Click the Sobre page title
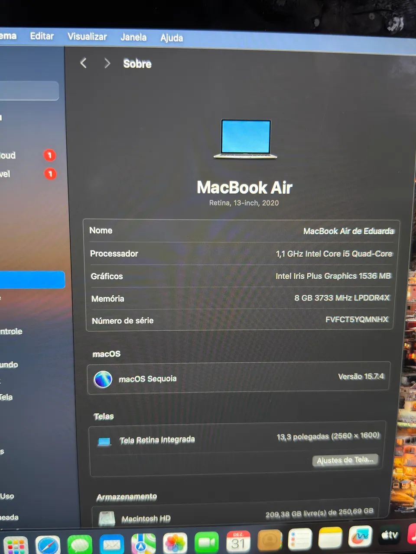 137,64
